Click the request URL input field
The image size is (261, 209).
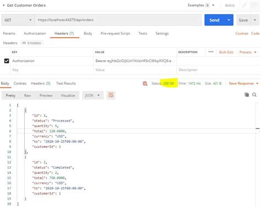click(x=118, y=20)
